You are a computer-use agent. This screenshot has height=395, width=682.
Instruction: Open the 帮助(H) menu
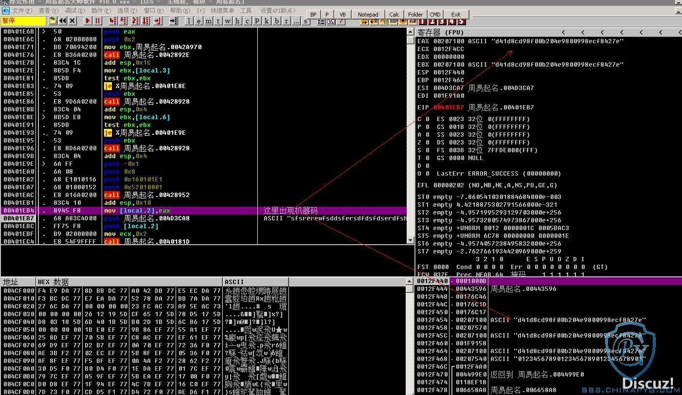tap(180, 10)
